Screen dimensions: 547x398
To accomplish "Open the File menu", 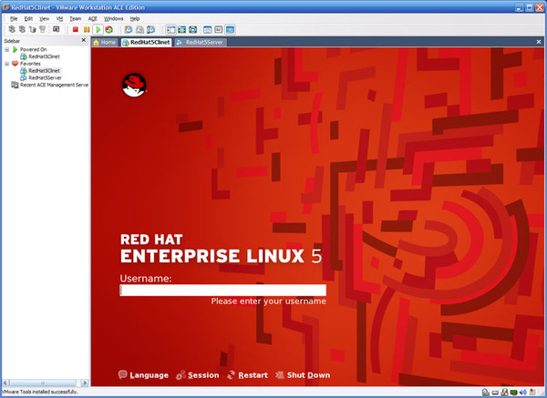I will click(x=14, y=18).
